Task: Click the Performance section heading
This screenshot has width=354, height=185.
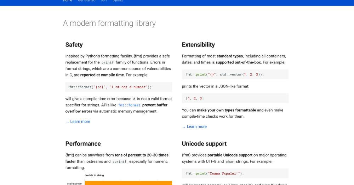Action: [x=83, y=144]
